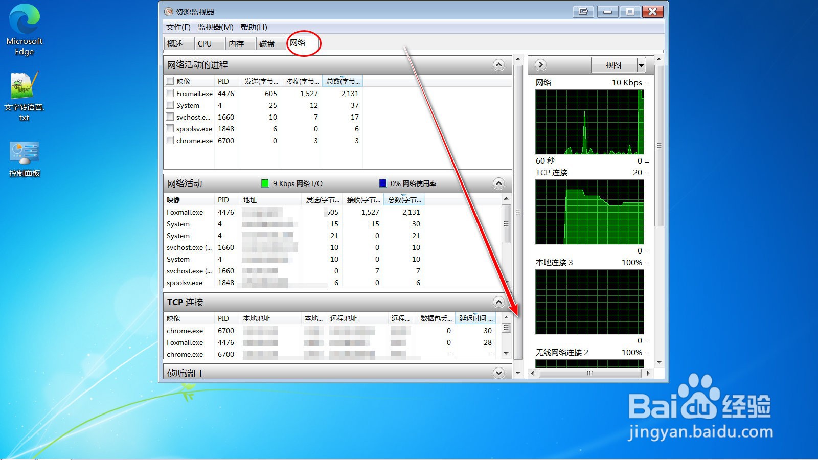Collapse the graph pane with arrow button
818x460 pixels.
point(541,65)
